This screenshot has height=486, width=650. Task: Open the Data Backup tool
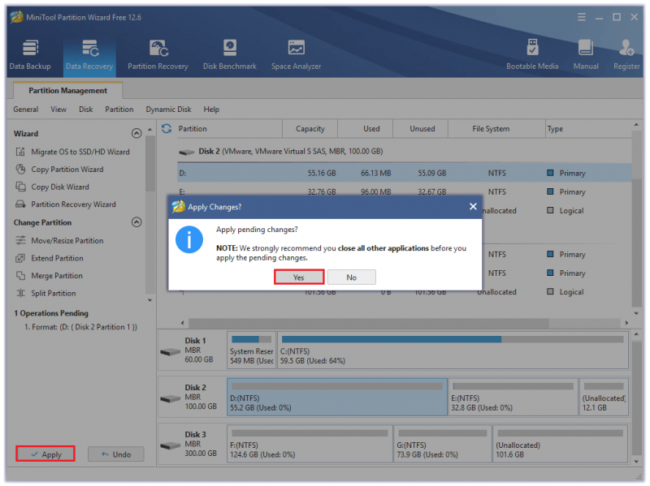30,54
